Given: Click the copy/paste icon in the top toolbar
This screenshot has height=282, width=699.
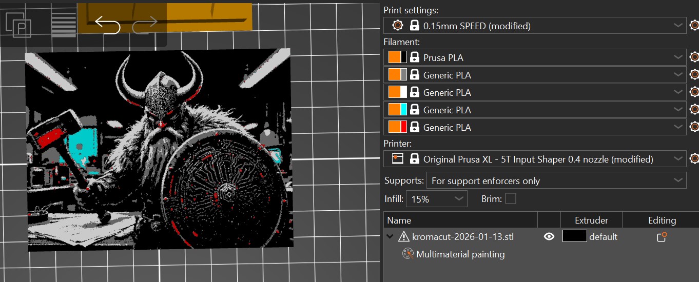Looking at the screenshot, I should pyautogui.click(x=18, y=25).
